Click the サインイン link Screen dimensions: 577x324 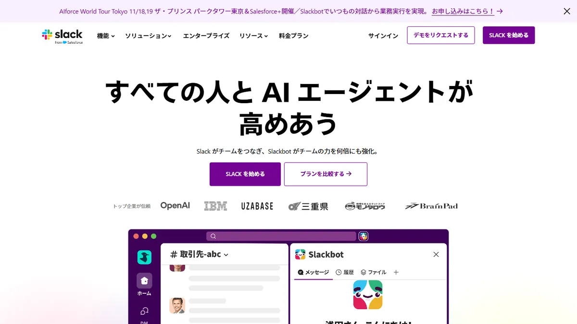[383, 36]
